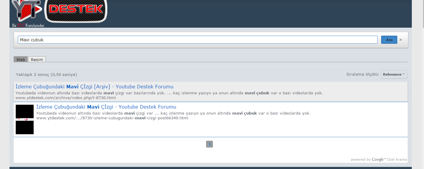Go to results page 1
Screen dimensions: 424x169
pos(209,144)
